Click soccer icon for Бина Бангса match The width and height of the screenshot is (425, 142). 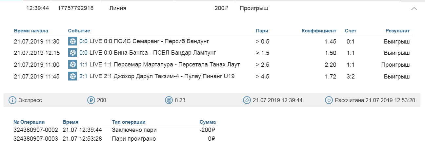(72, 53)
